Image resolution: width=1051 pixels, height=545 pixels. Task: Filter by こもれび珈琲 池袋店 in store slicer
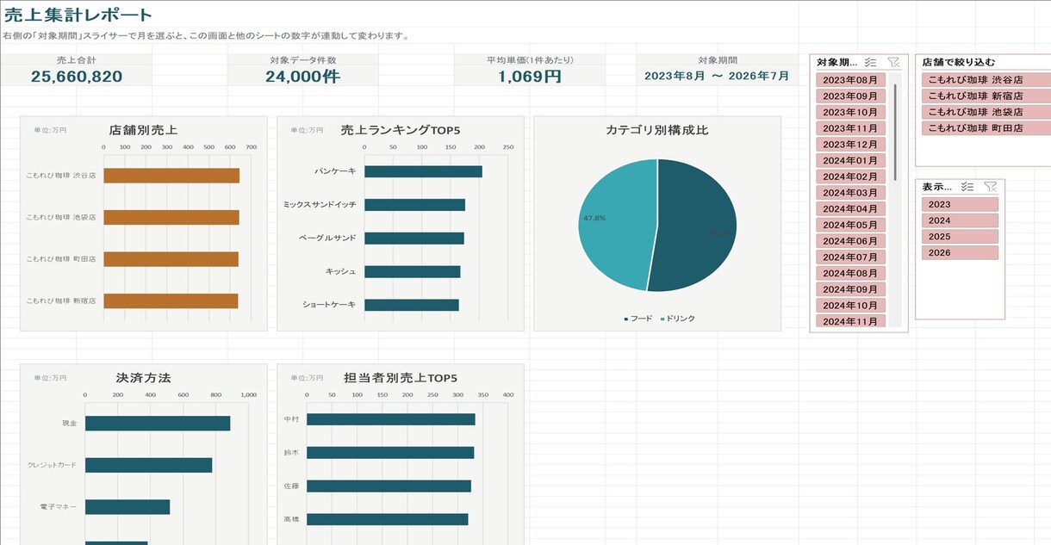[986, 112]
